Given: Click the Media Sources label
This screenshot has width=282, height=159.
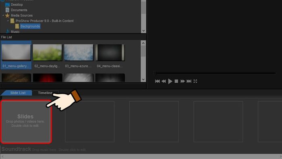Looking at the screenshot, I should [x=22, y=15].
